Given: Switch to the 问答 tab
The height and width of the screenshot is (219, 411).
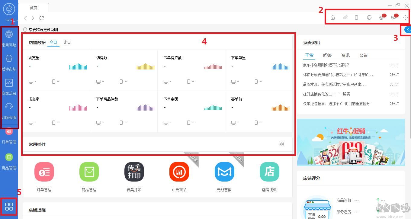Looking at the screenshot, I should coord(327,55).
